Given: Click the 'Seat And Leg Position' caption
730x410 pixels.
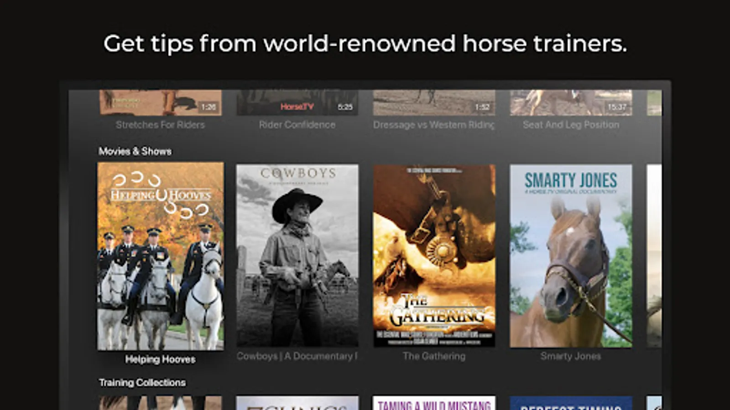Looking at the screenshot, I should pos(571,125).
